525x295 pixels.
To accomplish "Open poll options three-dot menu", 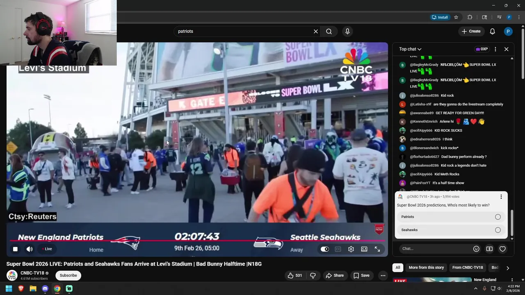I will 501,197.
